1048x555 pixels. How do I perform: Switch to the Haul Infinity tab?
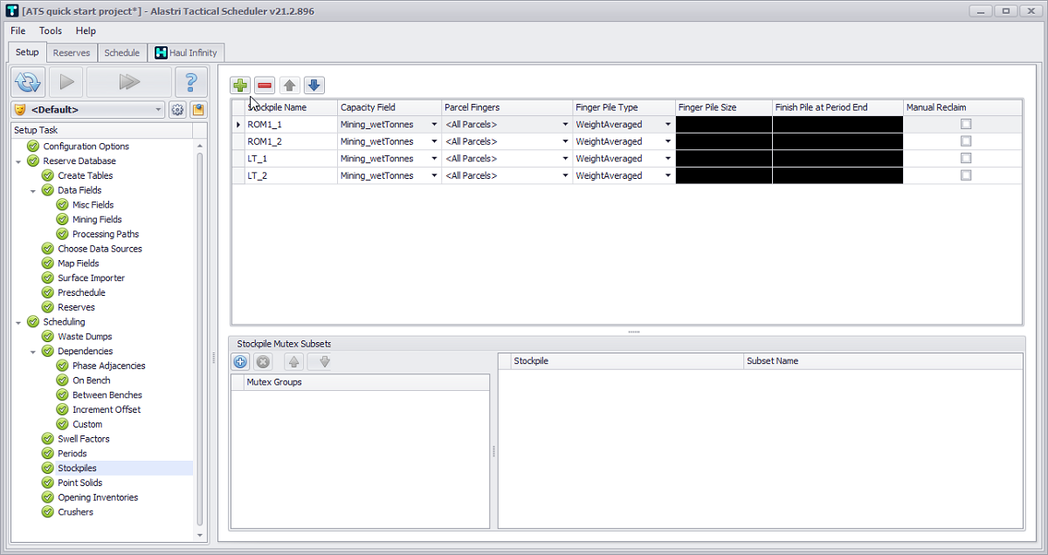pos(186,53)
